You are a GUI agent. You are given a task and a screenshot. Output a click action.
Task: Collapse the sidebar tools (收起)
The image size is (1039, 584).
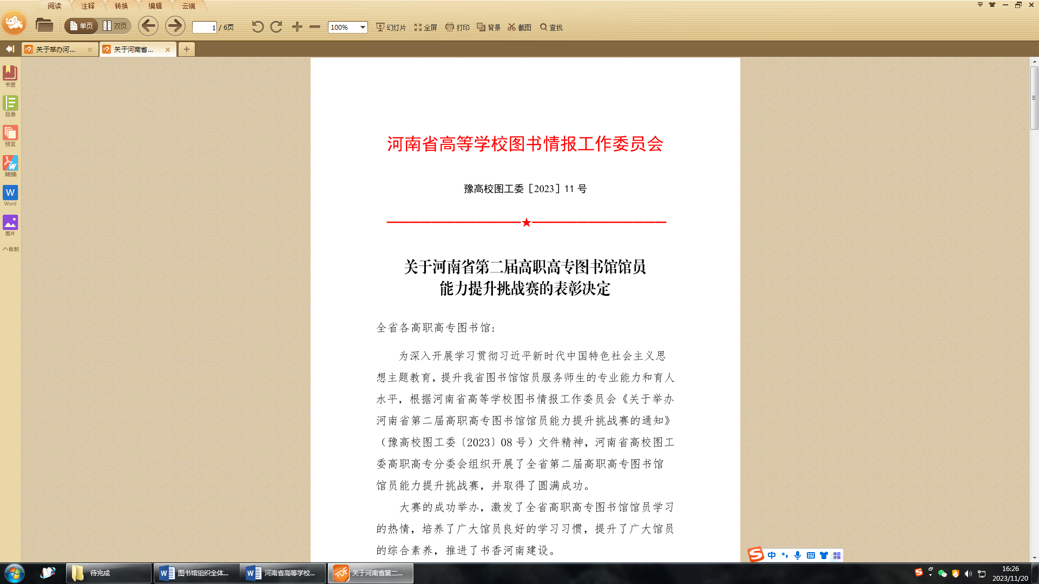click(x=10, y=249)
